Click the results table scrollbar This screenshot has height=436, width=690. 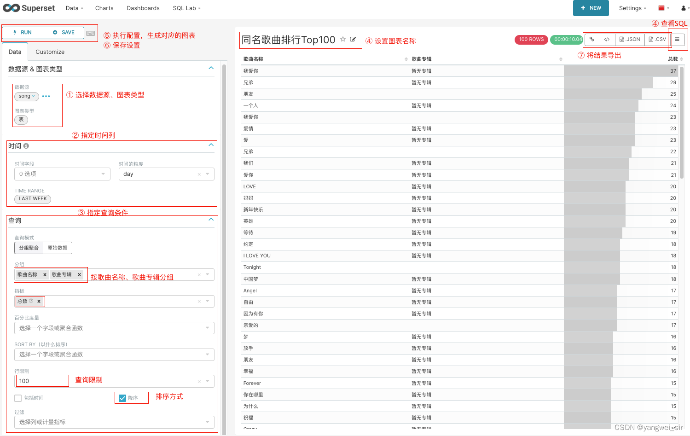pos(682,122)
